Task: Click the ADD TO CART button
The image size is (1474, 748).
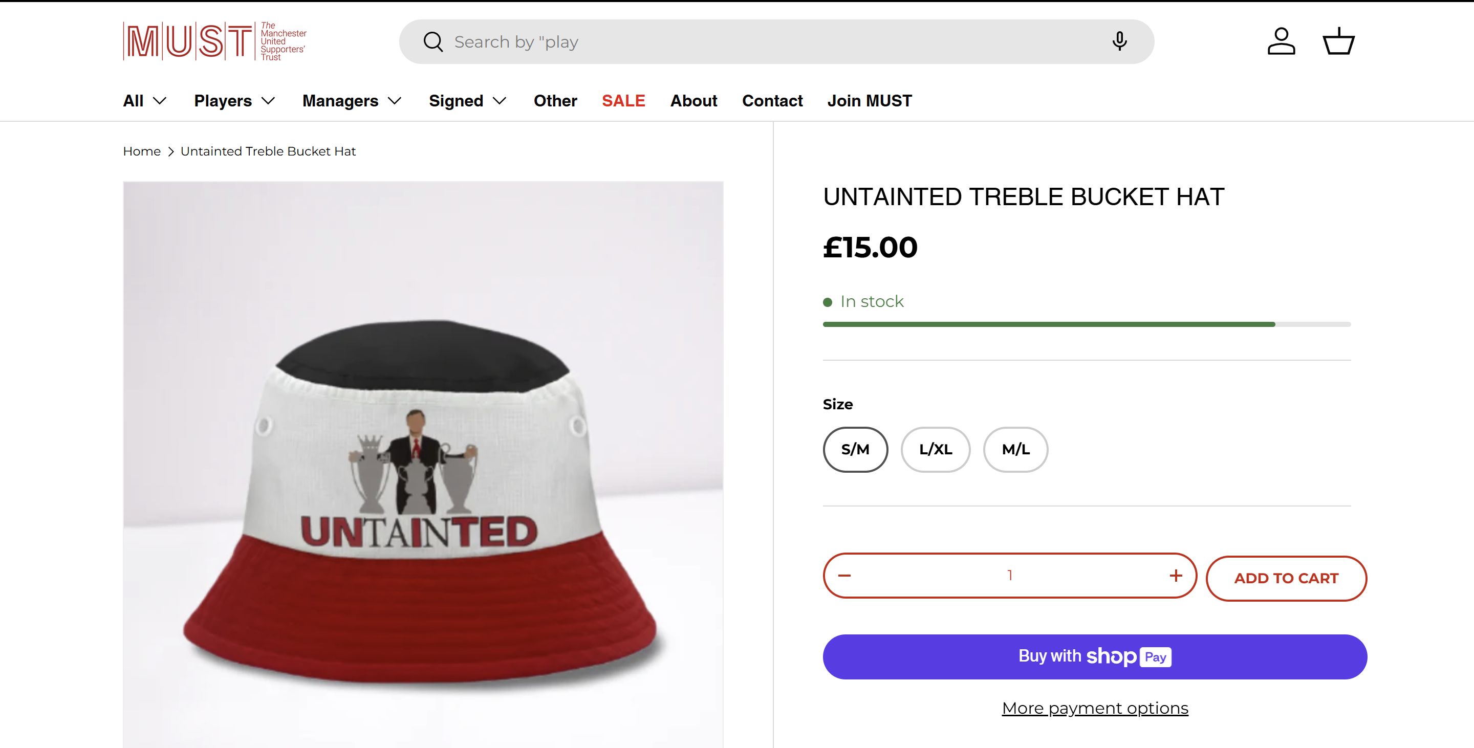Action: 1286,578
